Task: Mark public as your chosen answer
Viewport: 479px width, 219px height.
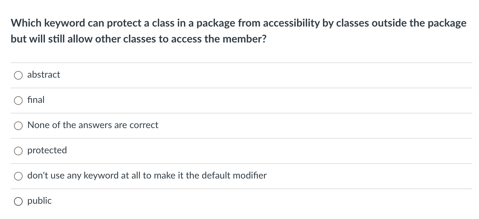Action: click(19, 201)
